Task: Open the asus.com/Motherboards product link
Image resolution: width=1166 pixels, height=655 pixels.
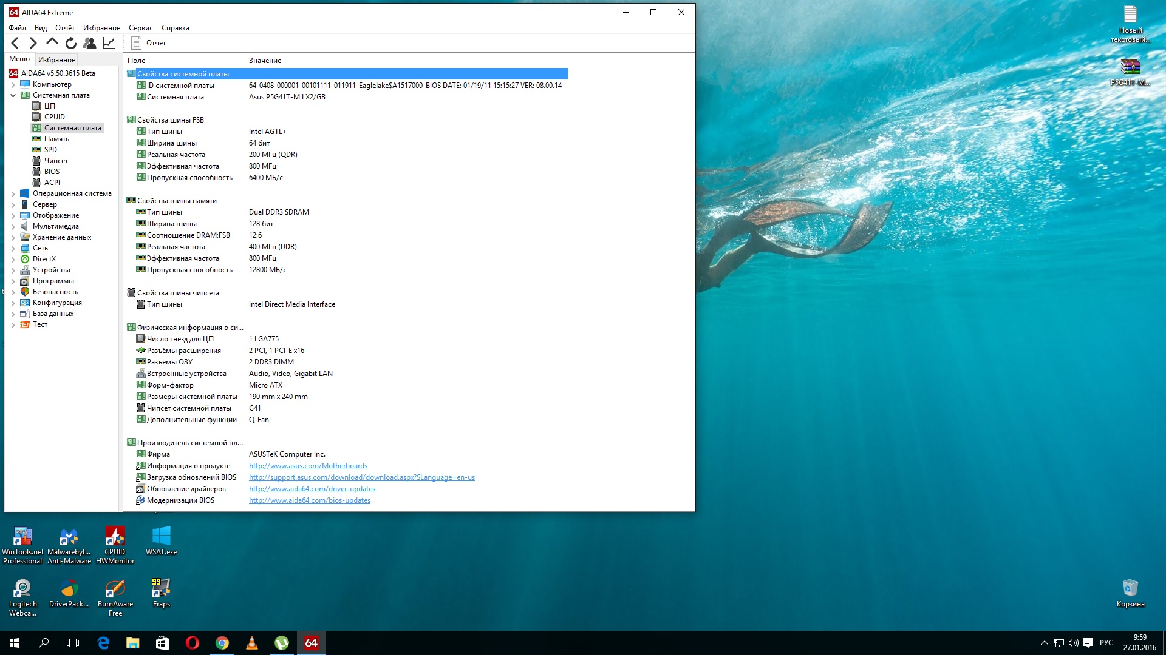Action: [x=308, y=466]
